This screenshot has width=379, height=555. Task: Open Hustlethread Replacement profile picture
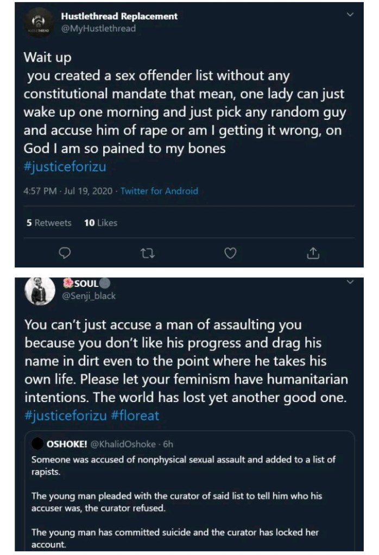click(x=39, y=23)
